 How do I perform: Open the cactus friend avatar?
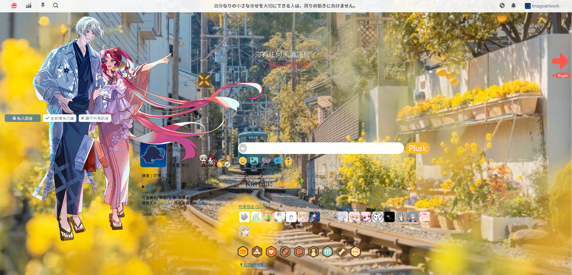click(268, 217)
